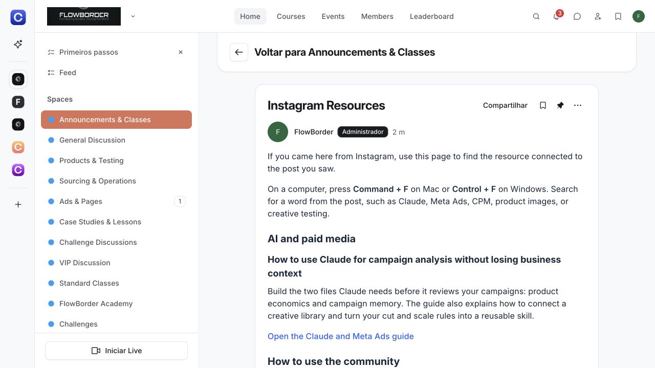Open the General Discussion space

pos(116,140)
